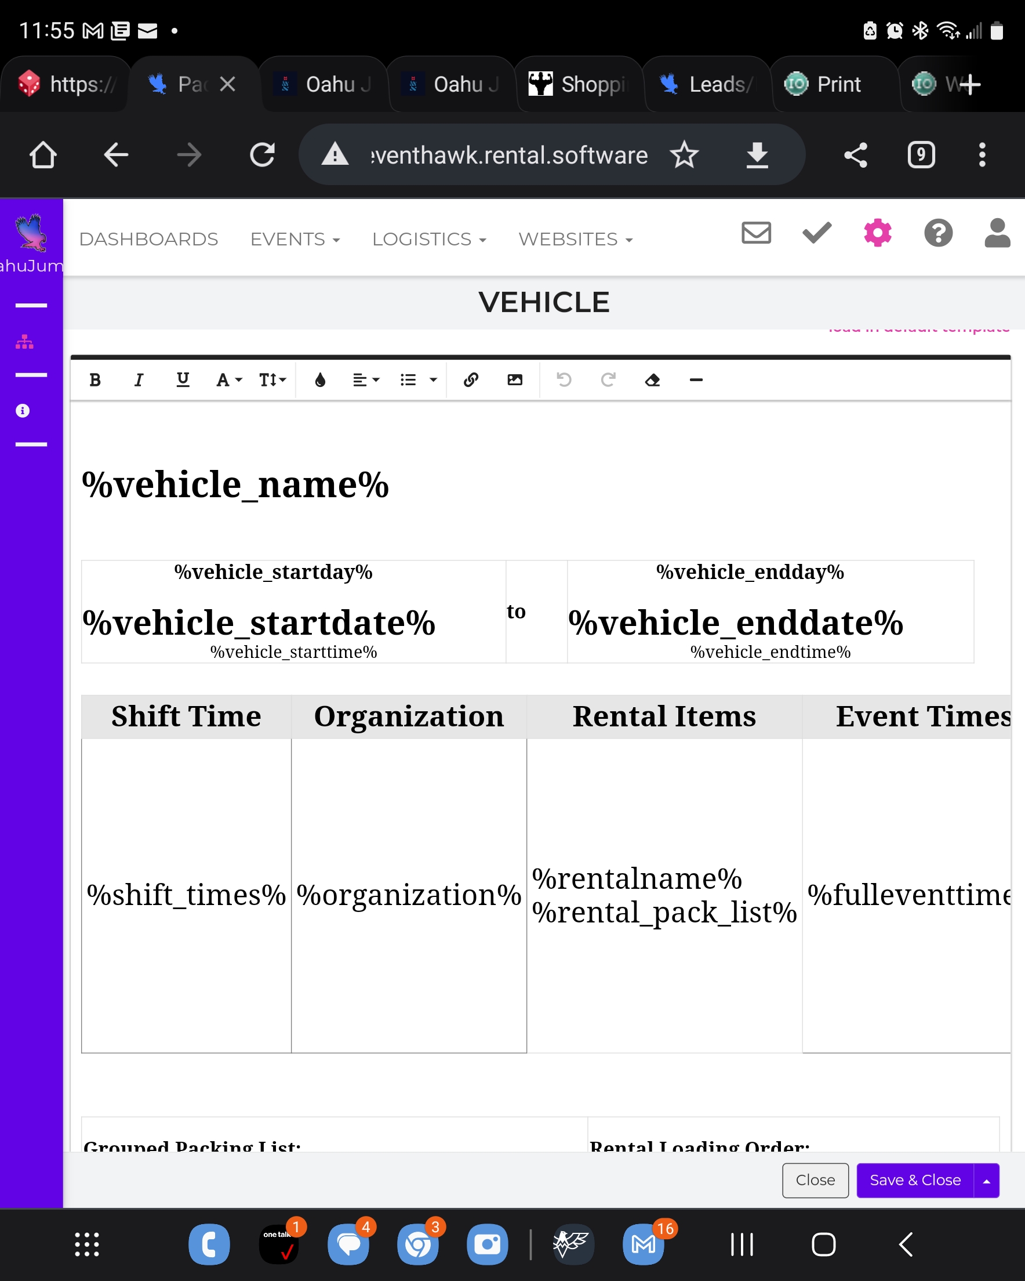Insert a horizontal line in editor

[x=696, y=379]
